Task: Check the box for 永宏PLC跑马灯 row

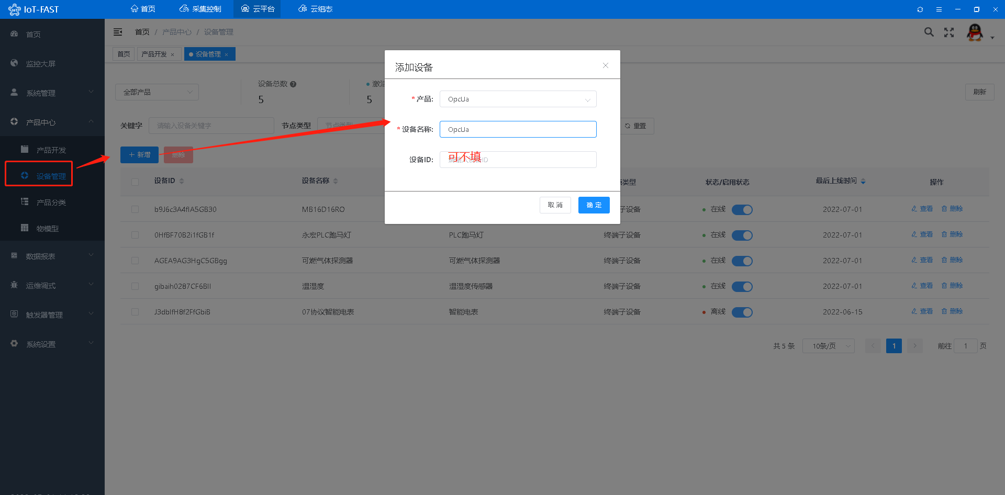Action: (x=135, y=235)
